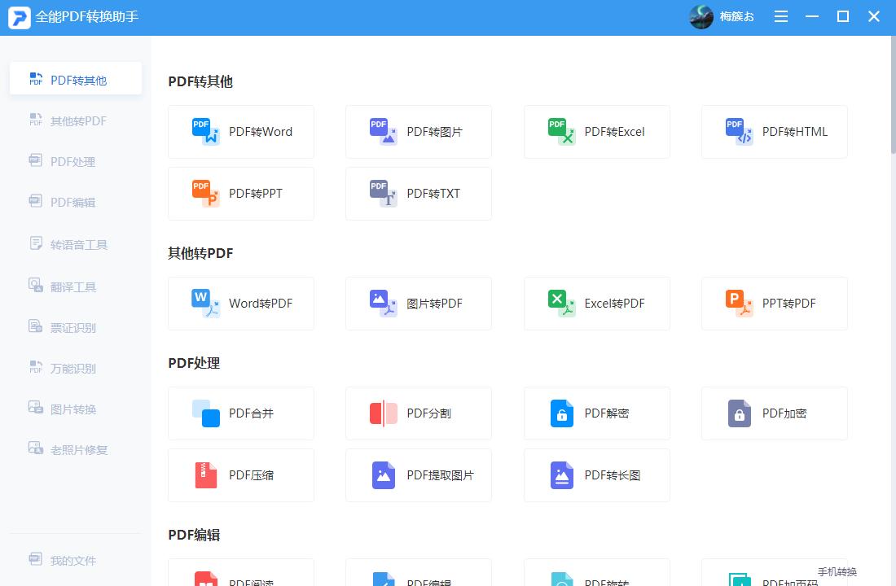Open PDF转Excel converter

(596, 131)
